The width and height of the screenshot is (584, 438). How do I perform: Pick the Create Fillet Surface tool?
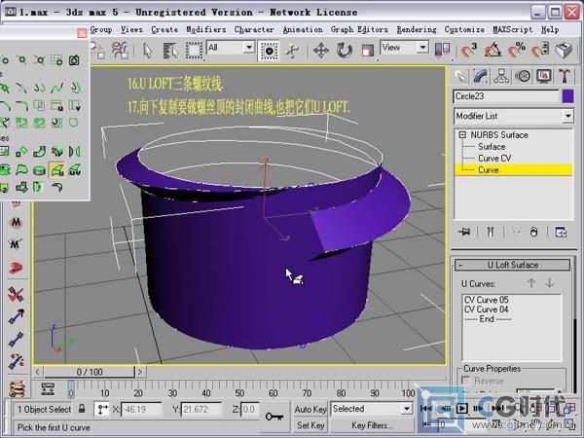(x=57, y=187)
